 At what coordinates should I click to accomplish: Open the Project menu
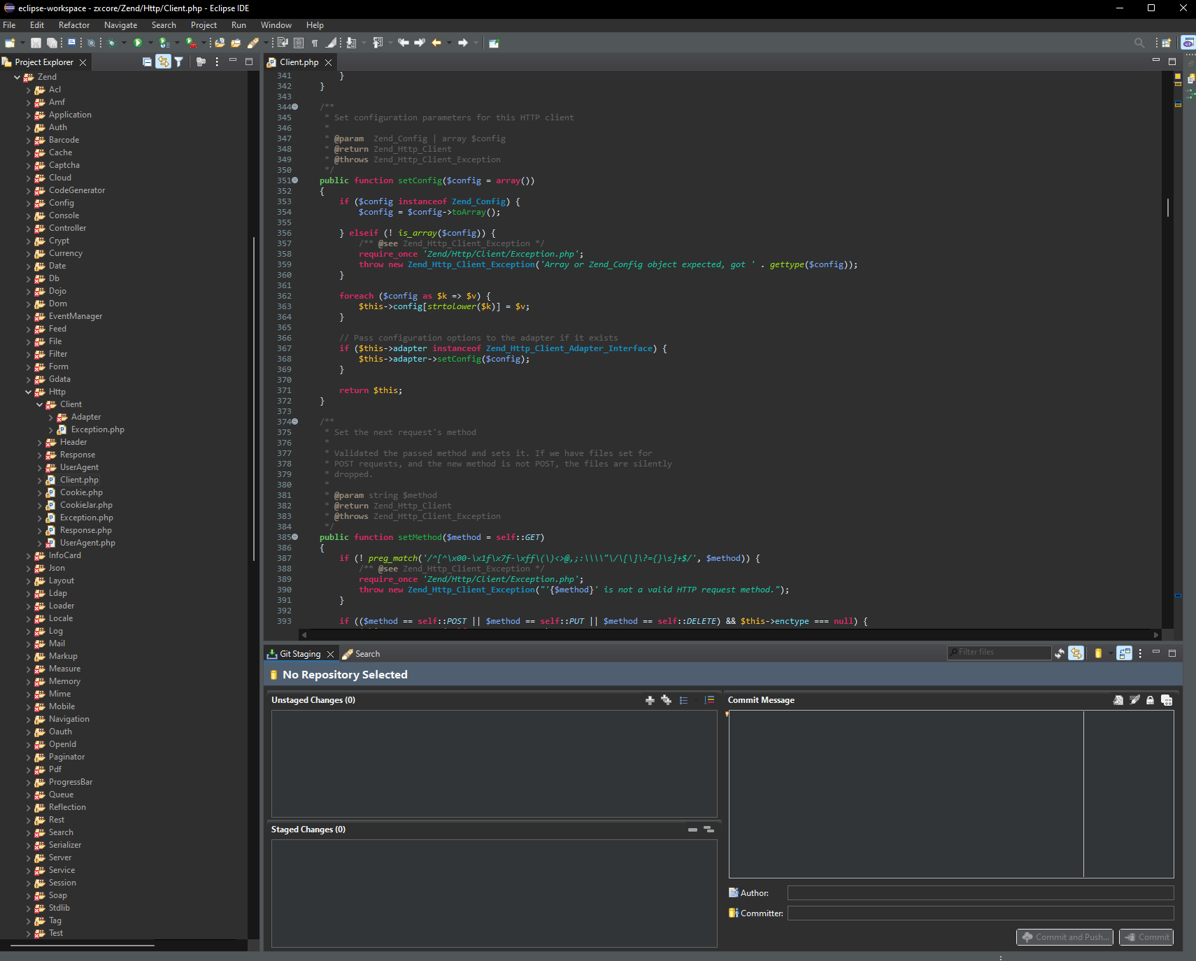point(204,25)
